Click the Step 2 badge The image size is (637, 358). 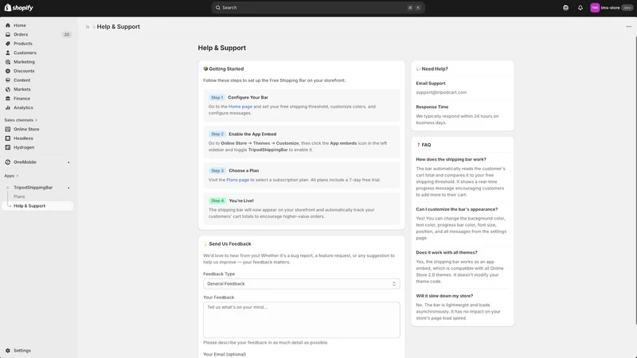[x=217, y=134]
